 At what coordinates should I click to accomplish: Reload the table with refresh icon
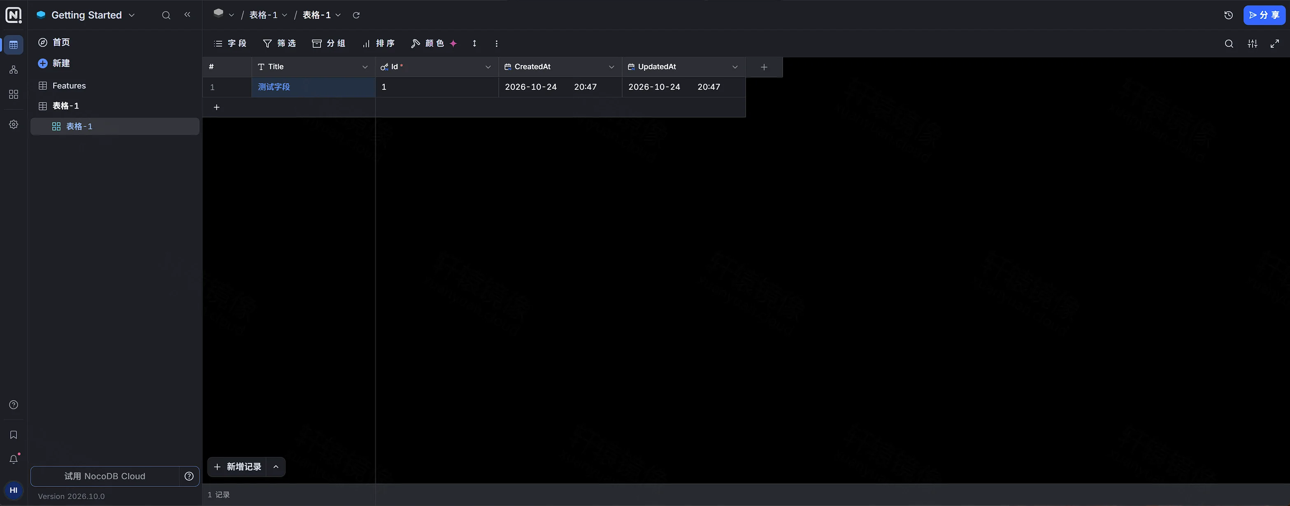[x=356, y=15]
